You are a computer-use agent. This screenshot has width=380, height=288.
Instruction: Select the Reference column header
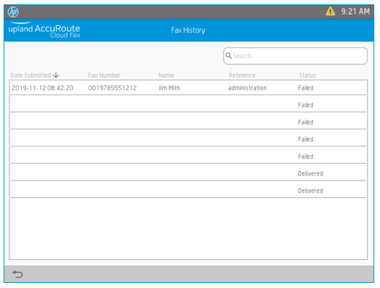242,75
